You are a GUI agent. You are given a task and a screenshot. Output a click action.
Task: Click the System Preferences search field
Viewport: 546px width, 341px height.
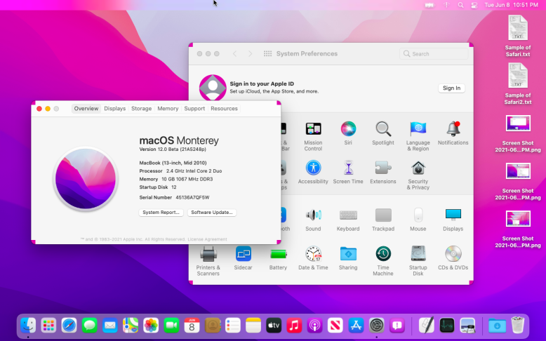click(434, 53)
